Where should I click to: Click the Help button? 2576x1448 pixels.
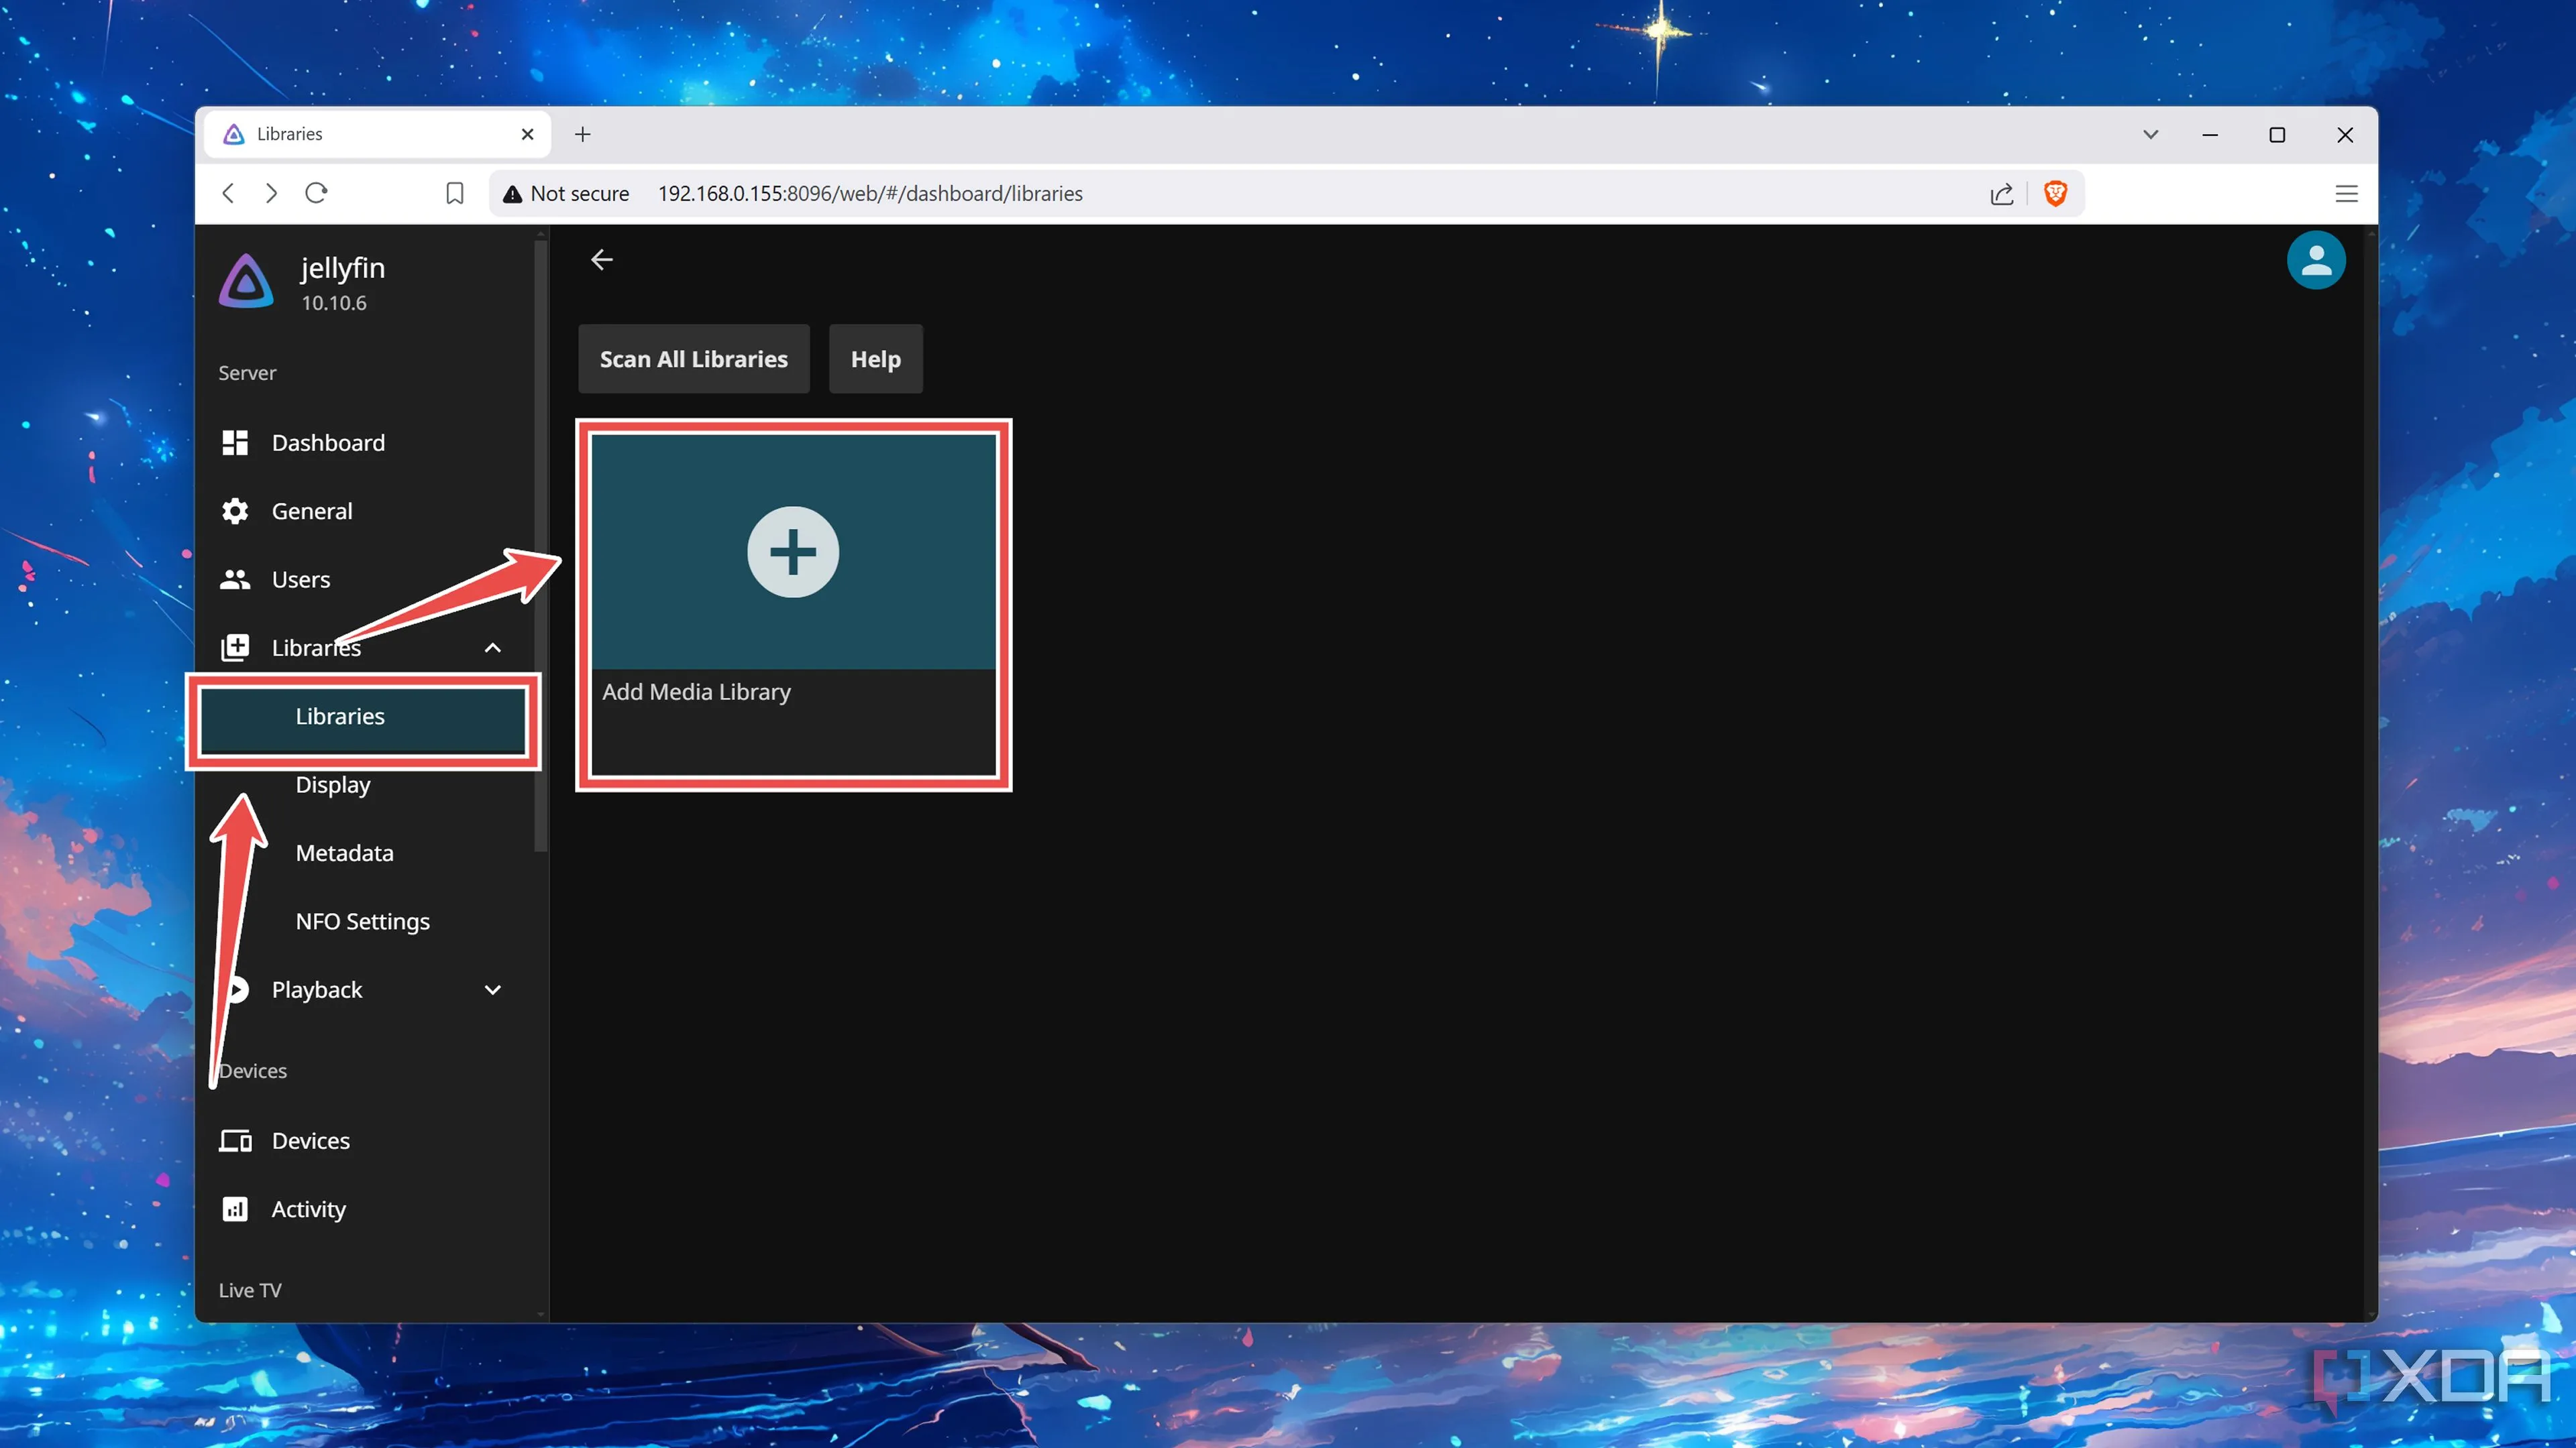tap(875, 359)
